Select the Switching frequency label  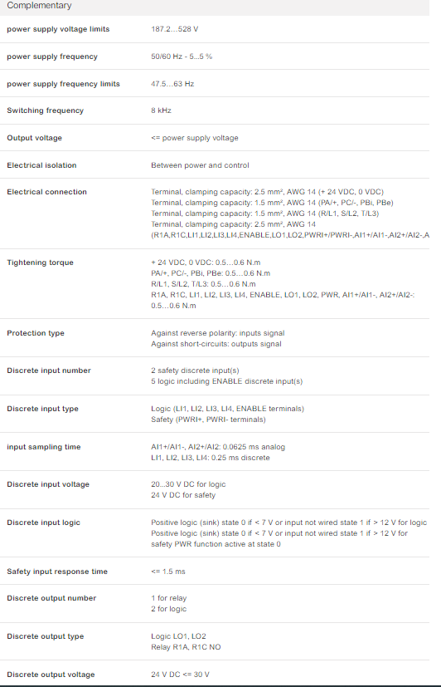[x=45, y=110]
